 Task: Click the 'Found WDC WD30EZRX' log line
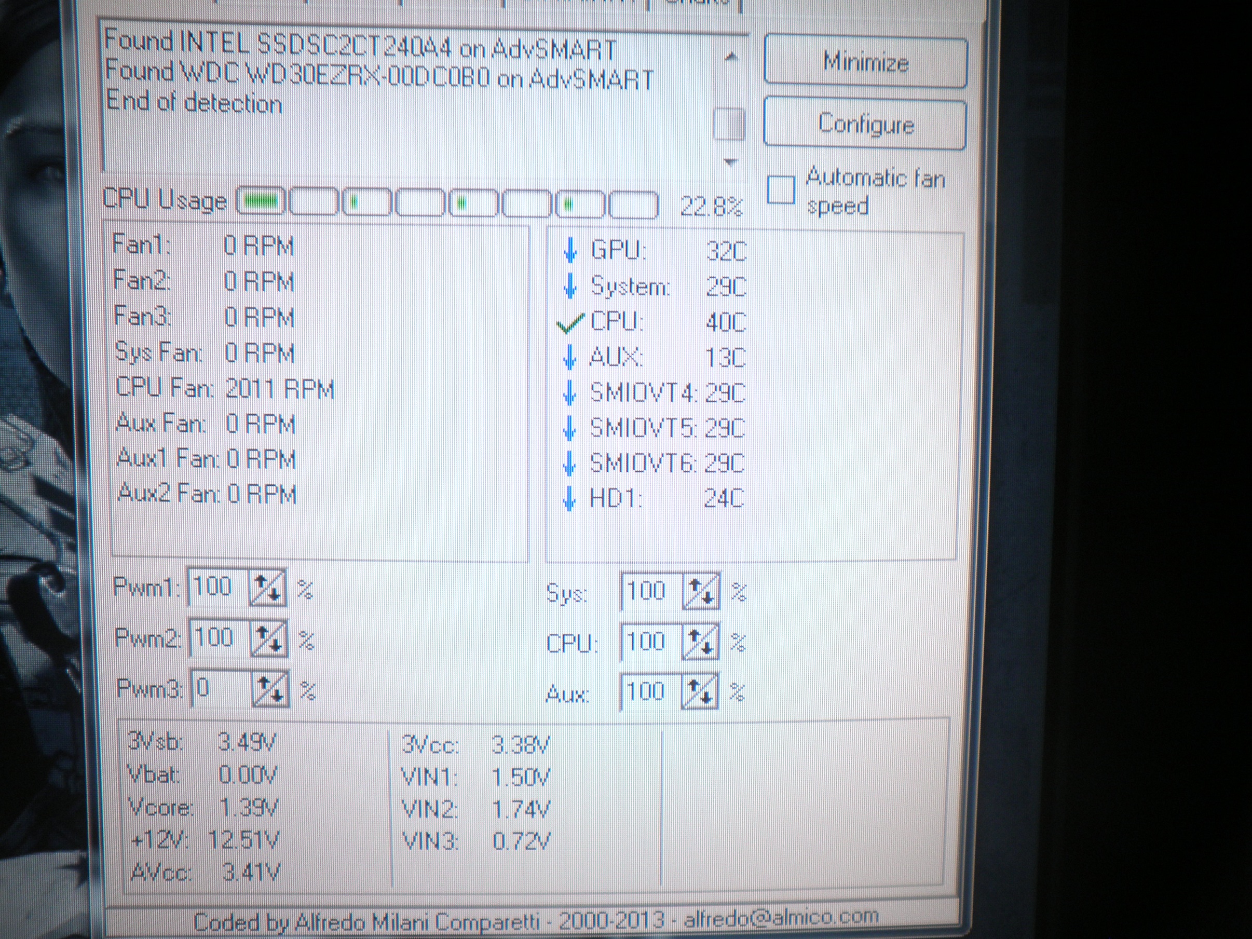click(x=380, y=75)
